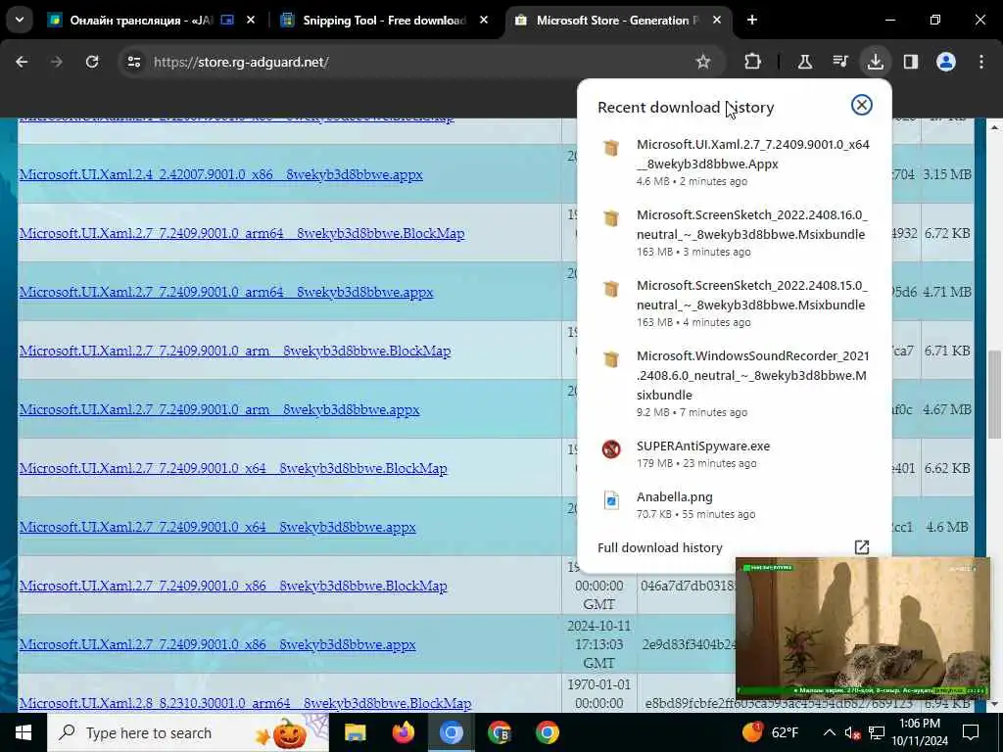This screenshot has width=1003, height=752.
Task: Open the Windows Start menu
Action: click(24, 732)
